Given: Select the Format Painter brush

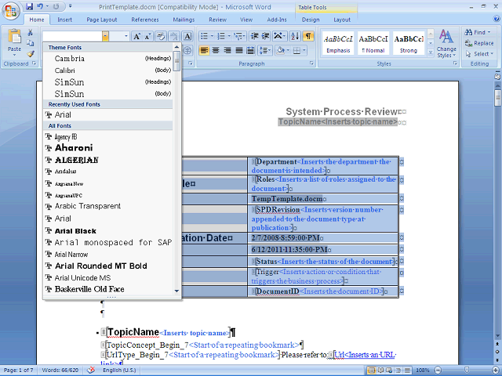Looking at the screenshot, I should [x=30, y=54].
